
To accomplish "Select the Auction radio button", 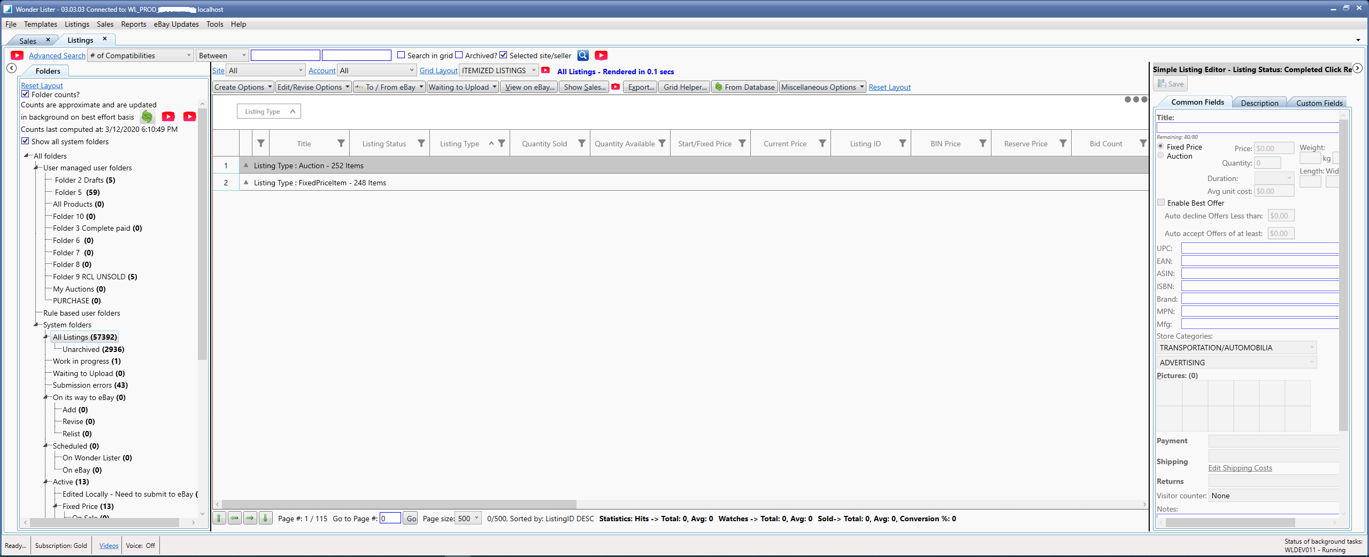I will (1160, 155).
